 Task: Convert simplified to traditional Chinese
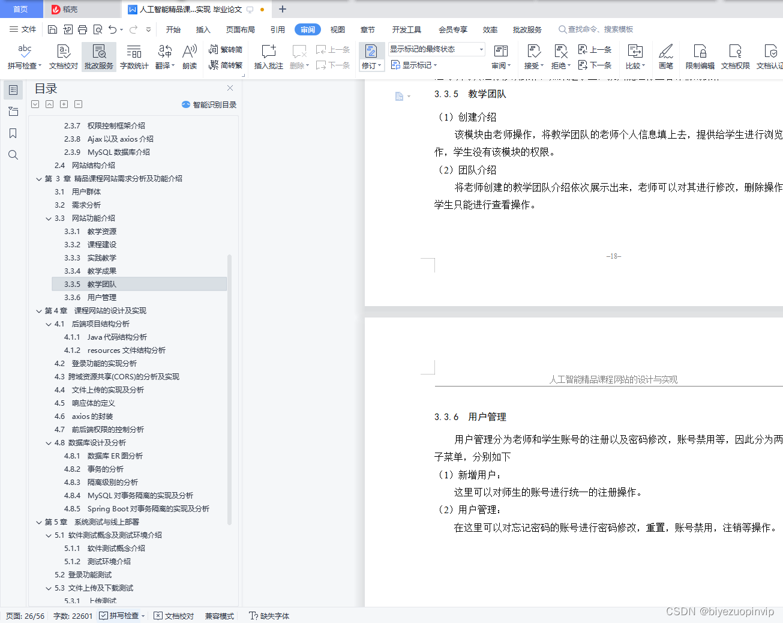(226, 65)
